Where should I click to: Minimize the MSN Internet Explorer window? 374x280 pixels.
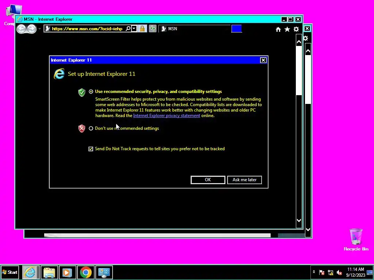click(284, 19)
